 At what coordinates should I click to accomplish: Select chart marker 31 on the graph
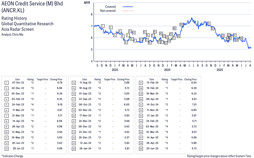(x=209, y=23)
